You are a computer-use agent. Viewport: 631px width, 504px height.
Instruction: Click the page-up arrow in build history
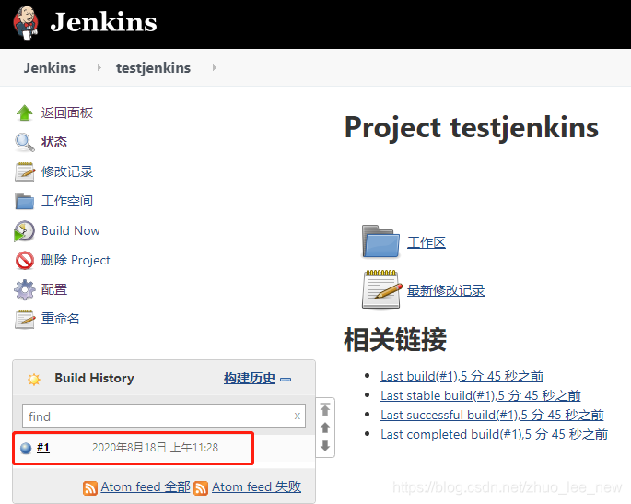(325, 428)
